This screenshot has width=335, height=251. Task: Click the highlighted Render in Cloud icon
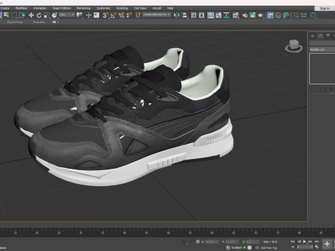[x=270, y=15]
